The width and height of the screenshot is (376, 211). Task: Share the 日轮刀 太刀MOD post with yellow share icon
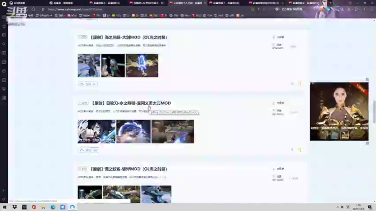(300, 150)
